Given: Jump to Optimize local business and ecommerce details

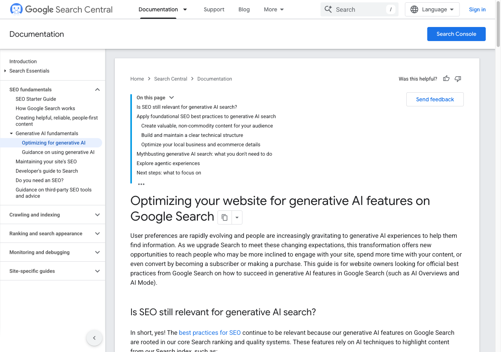Looking at the screenshot, I should (201, 144).
